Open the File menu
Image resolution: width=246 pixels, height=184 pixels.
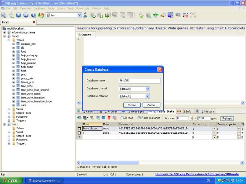(x=8, y=8)
